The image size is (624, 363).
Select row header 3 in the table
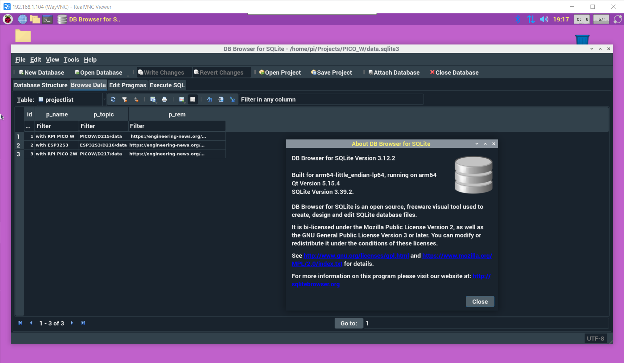click(x=19, y=154)
